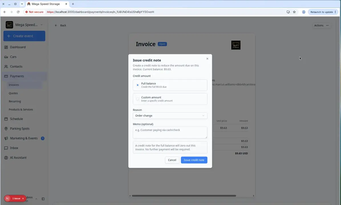Open Marketing & Events in the sidebar
This screenshot has width=341, height=205.
click(x=24, y=138)
